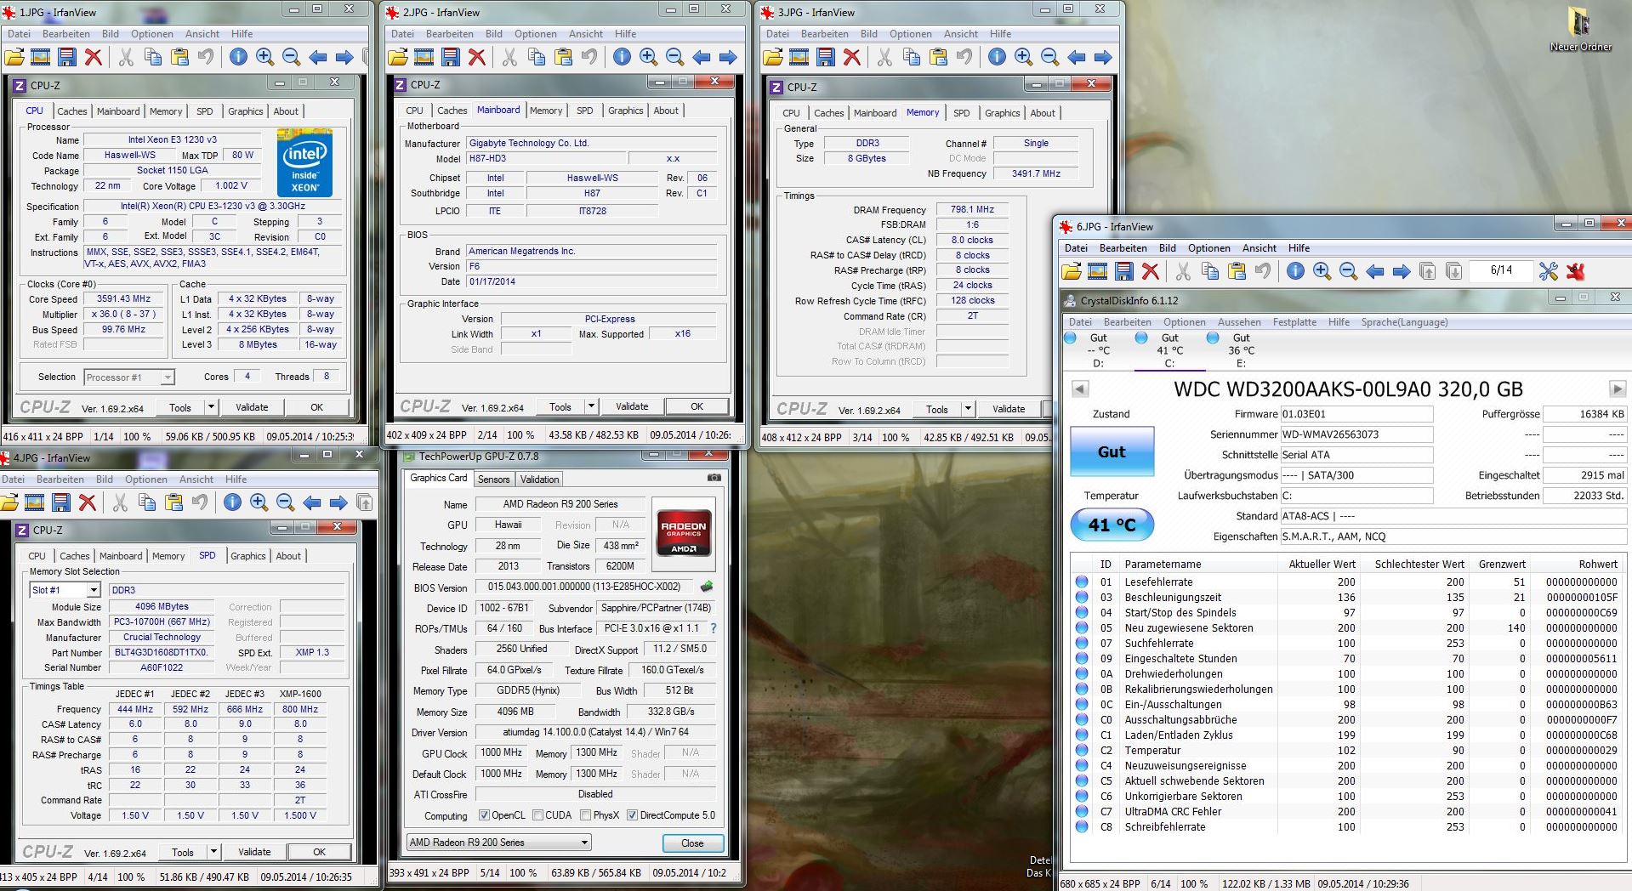The height and width of the screenshot is (891, 1632).
Task: Click the red delete icon in 4.JPG window
Action: coord(88,502)
